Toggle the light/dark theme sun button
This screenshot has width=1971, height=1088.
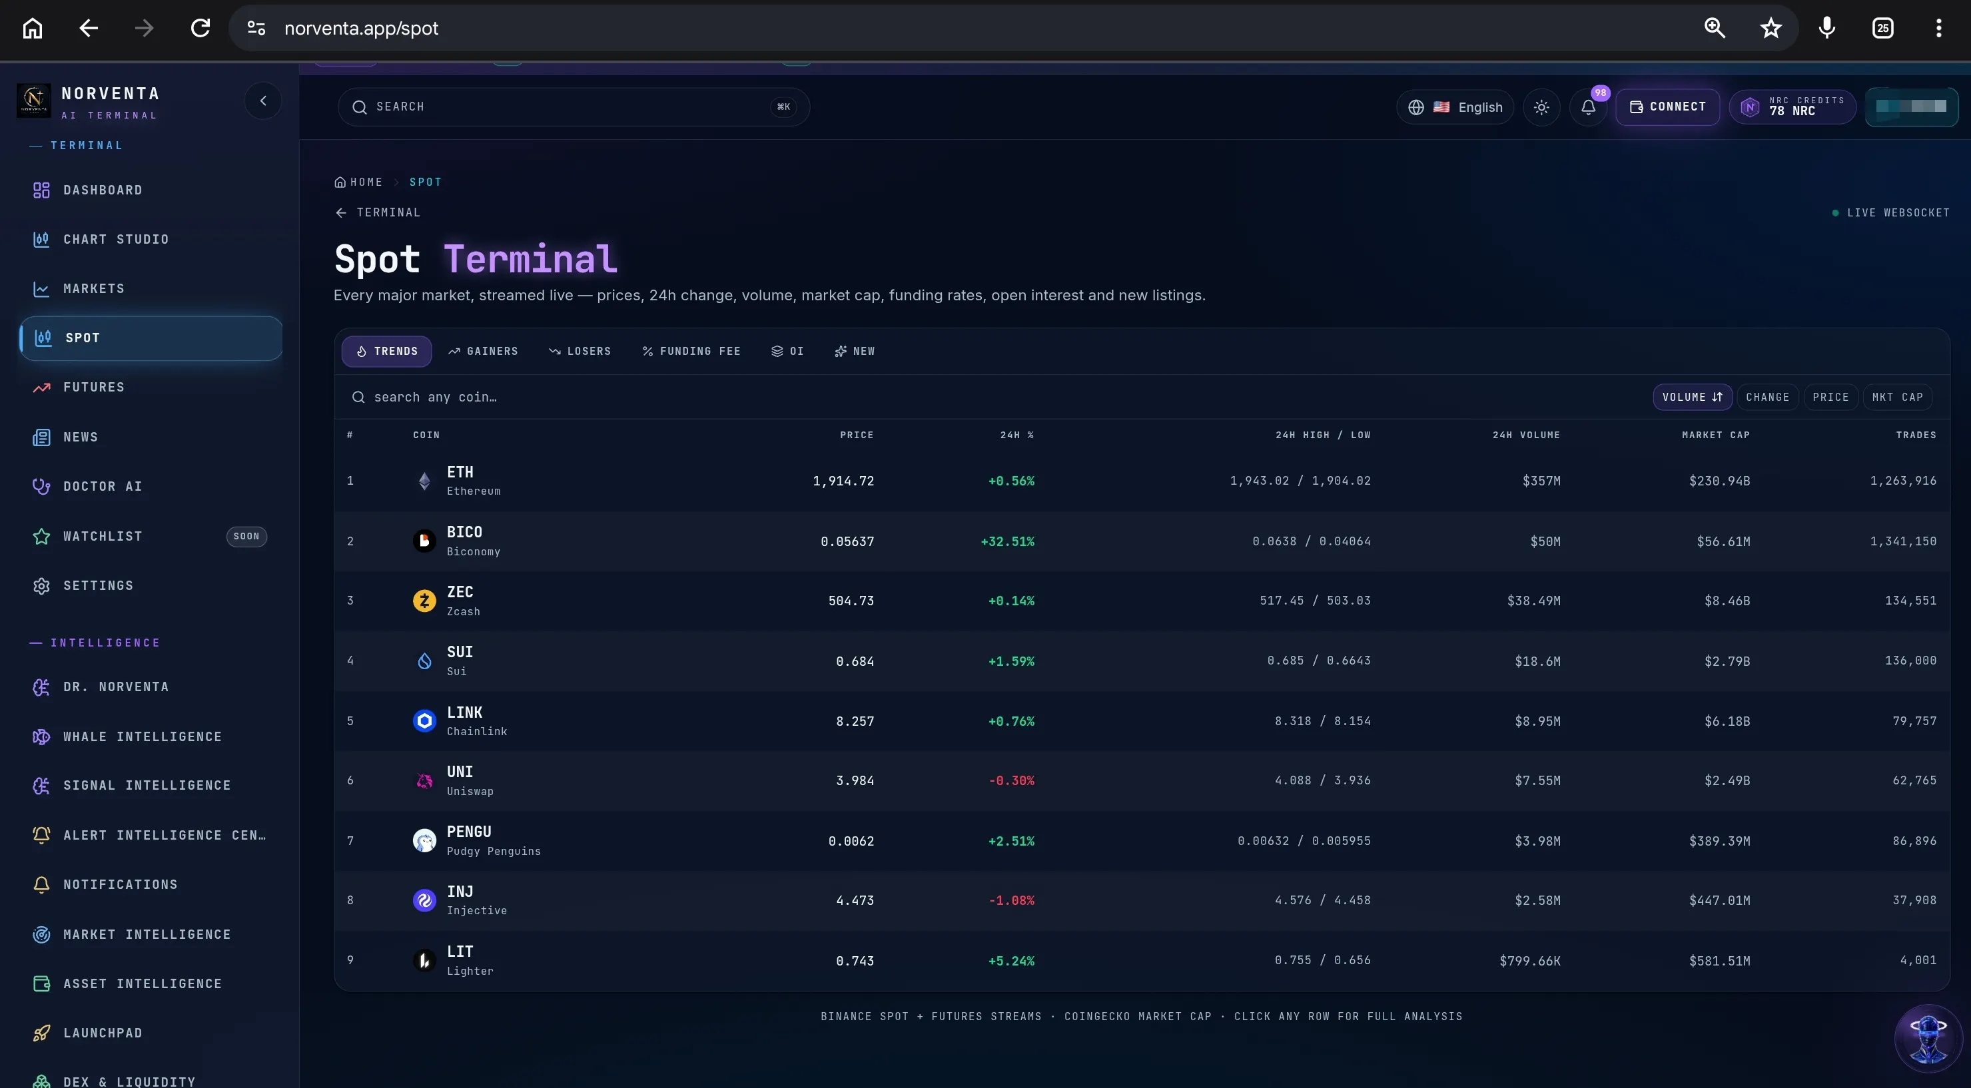1541,107
